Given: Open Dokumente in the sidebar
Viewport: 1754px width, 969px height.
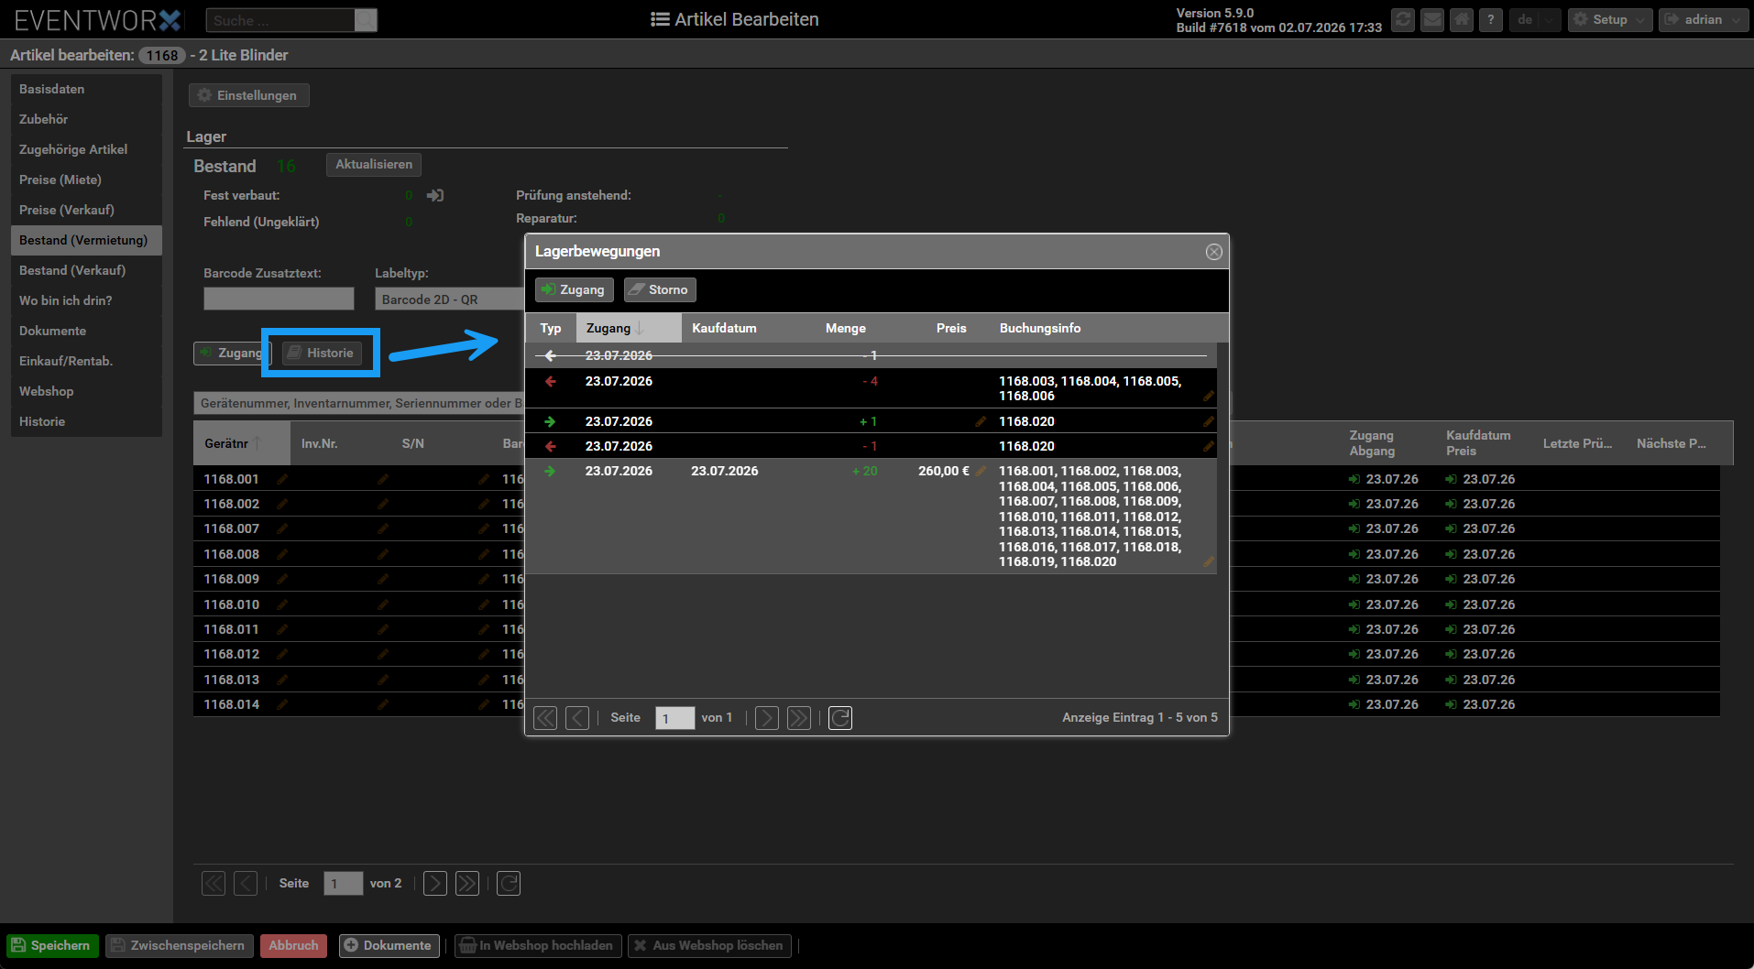Looking at the screenshot, I should coord(86,331).
